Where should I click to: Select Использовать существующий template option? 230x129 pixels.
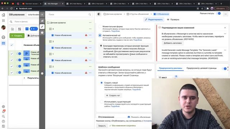click(x=101, y=102)
